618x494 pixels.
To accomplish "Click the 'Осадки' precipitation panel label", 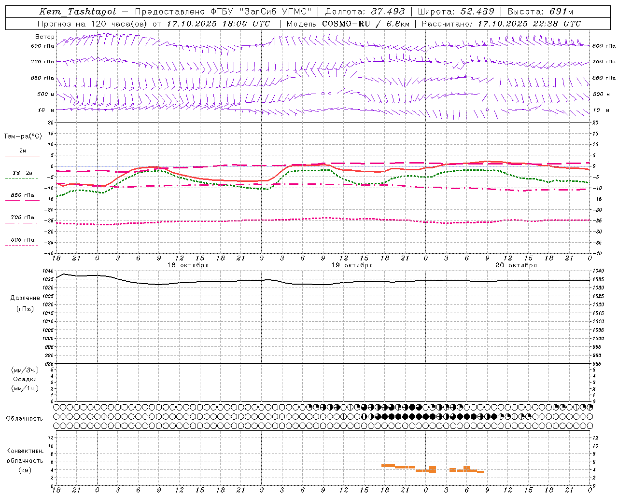I will click(25, 379).
